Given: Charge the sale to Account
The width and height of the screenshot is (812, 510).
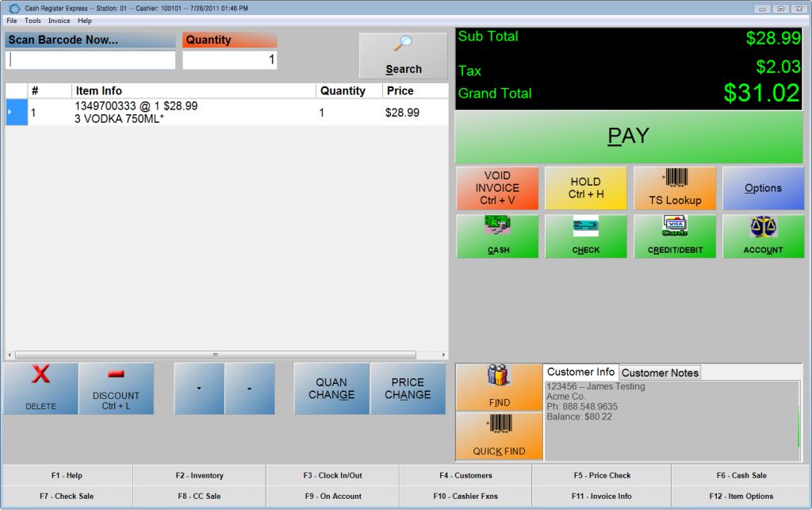Looking at the screenshot, I should point(764,236).
